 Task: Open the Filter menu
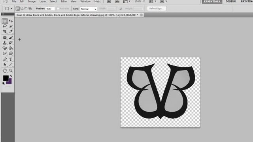tap(64, 2)
